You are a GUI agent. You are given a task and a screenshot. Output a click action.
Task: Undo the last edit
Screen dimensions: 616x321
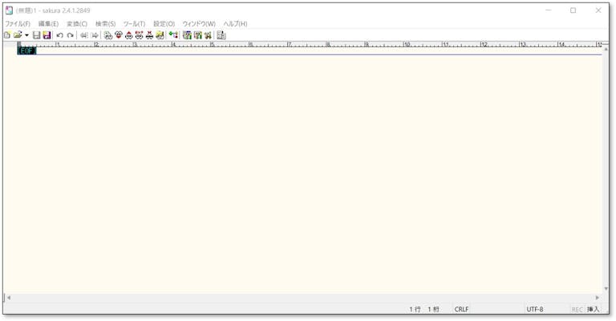59,35
